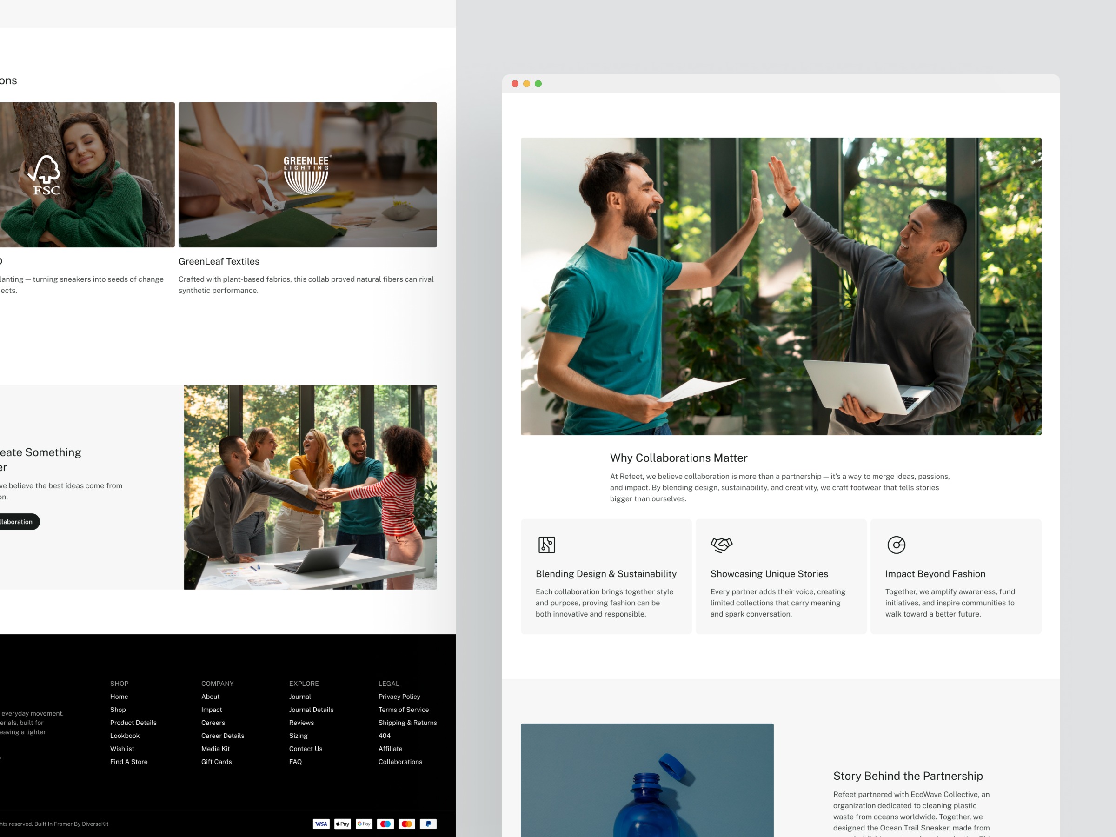Click the Impact Beyond Fashion circular icon
The height and width of the screenshot is (837, 1116).
click(x=896, y=545)
